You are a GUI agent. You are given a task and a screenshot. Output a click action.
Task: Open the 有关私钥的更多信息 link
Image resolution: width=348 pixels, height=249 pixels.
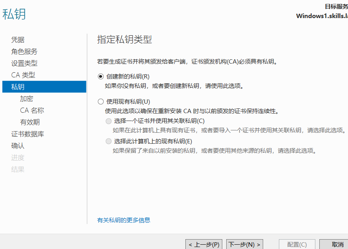124,220
